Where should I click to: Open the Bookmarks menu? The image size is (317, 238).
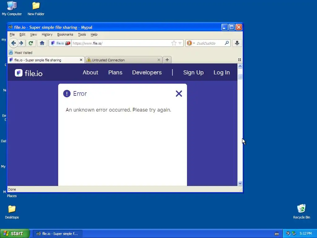point(65,34)
